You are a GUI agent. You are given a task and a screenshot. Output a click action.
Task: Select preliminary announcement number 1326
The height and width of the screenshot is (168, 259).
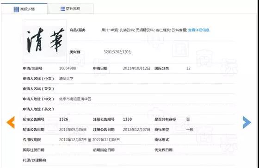64,119
